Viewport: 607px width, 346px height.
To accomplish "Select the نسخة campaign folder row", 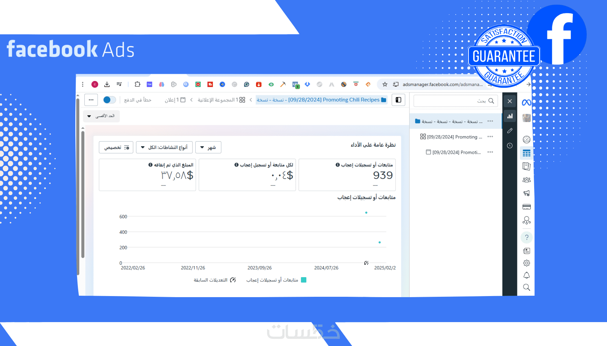I will 456,121.
